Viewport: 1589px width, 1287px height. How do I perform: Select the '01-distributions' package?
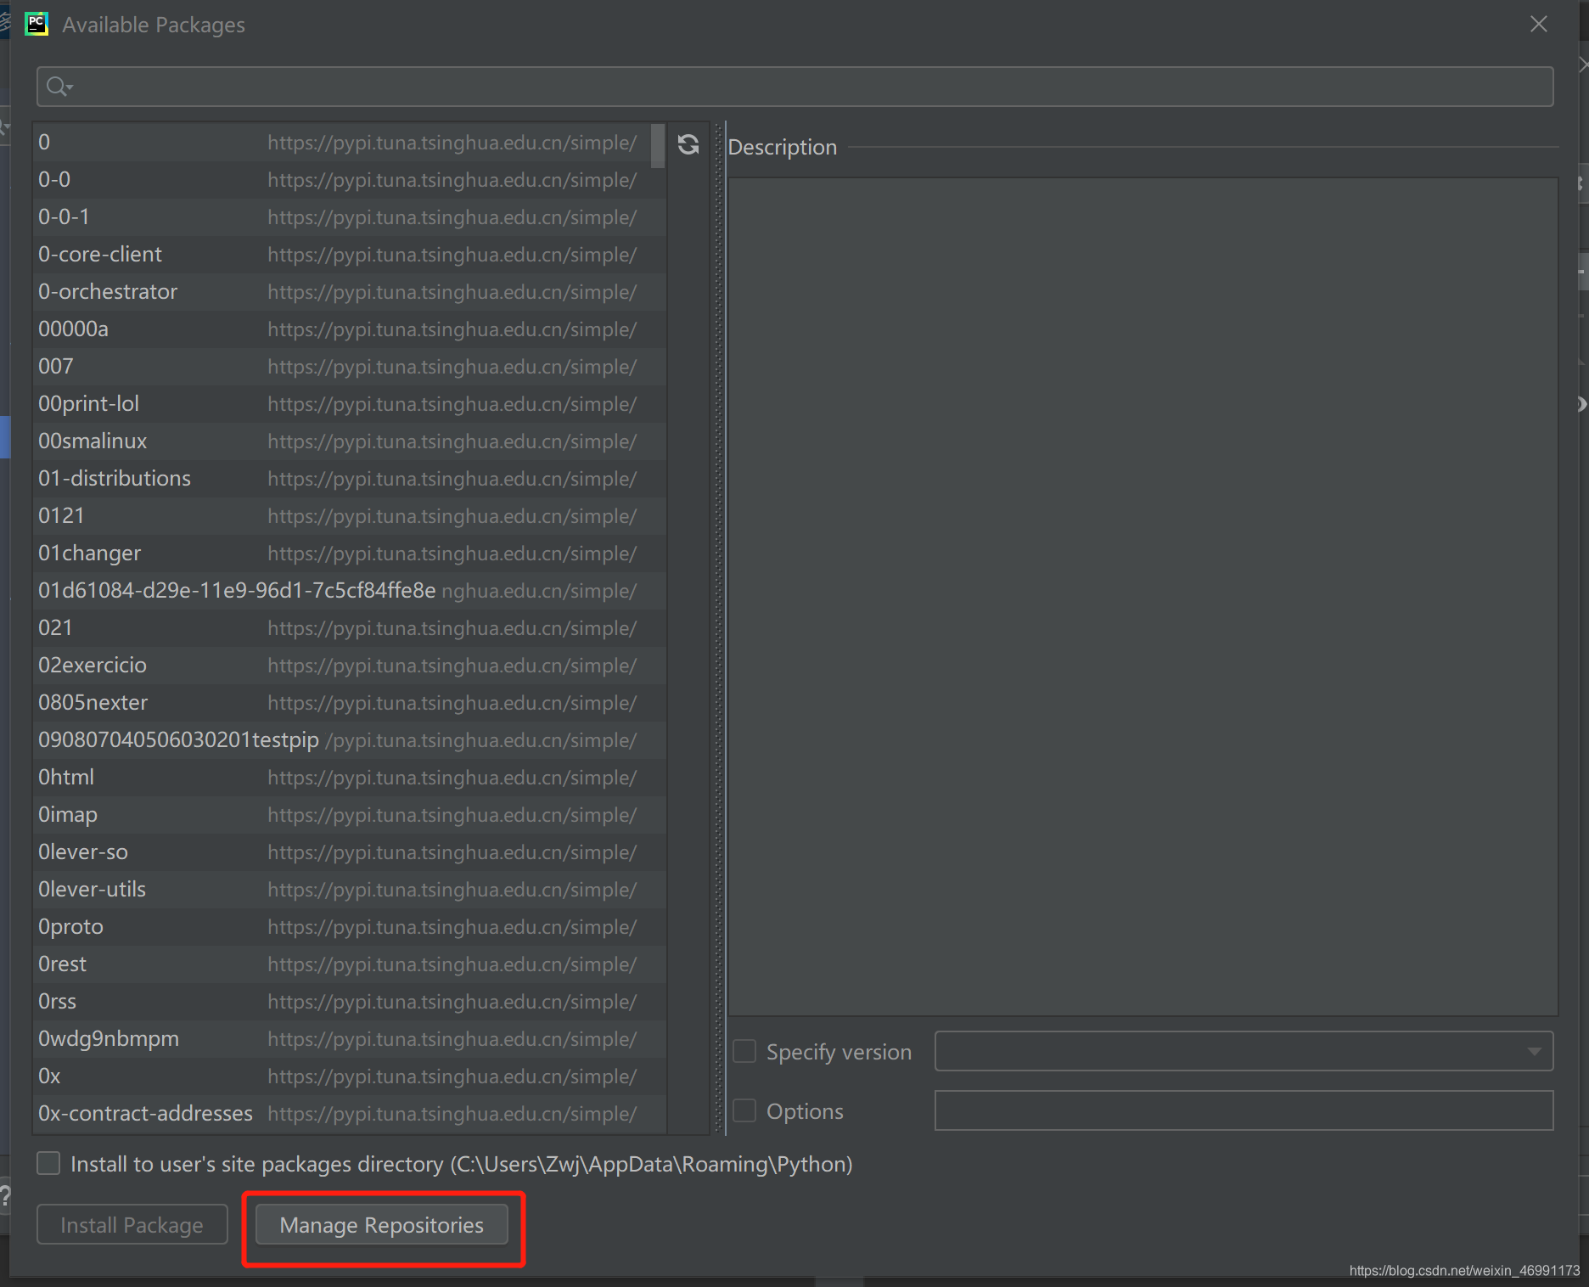(350, 479)
